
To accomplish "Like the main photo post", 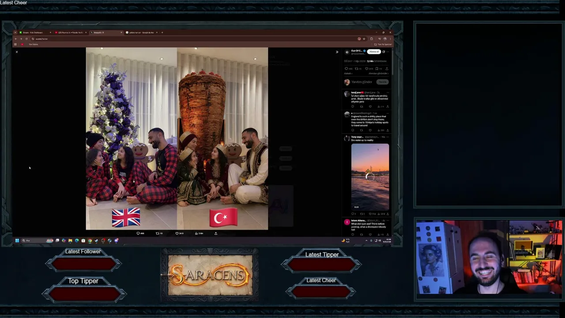I will 179,233.
